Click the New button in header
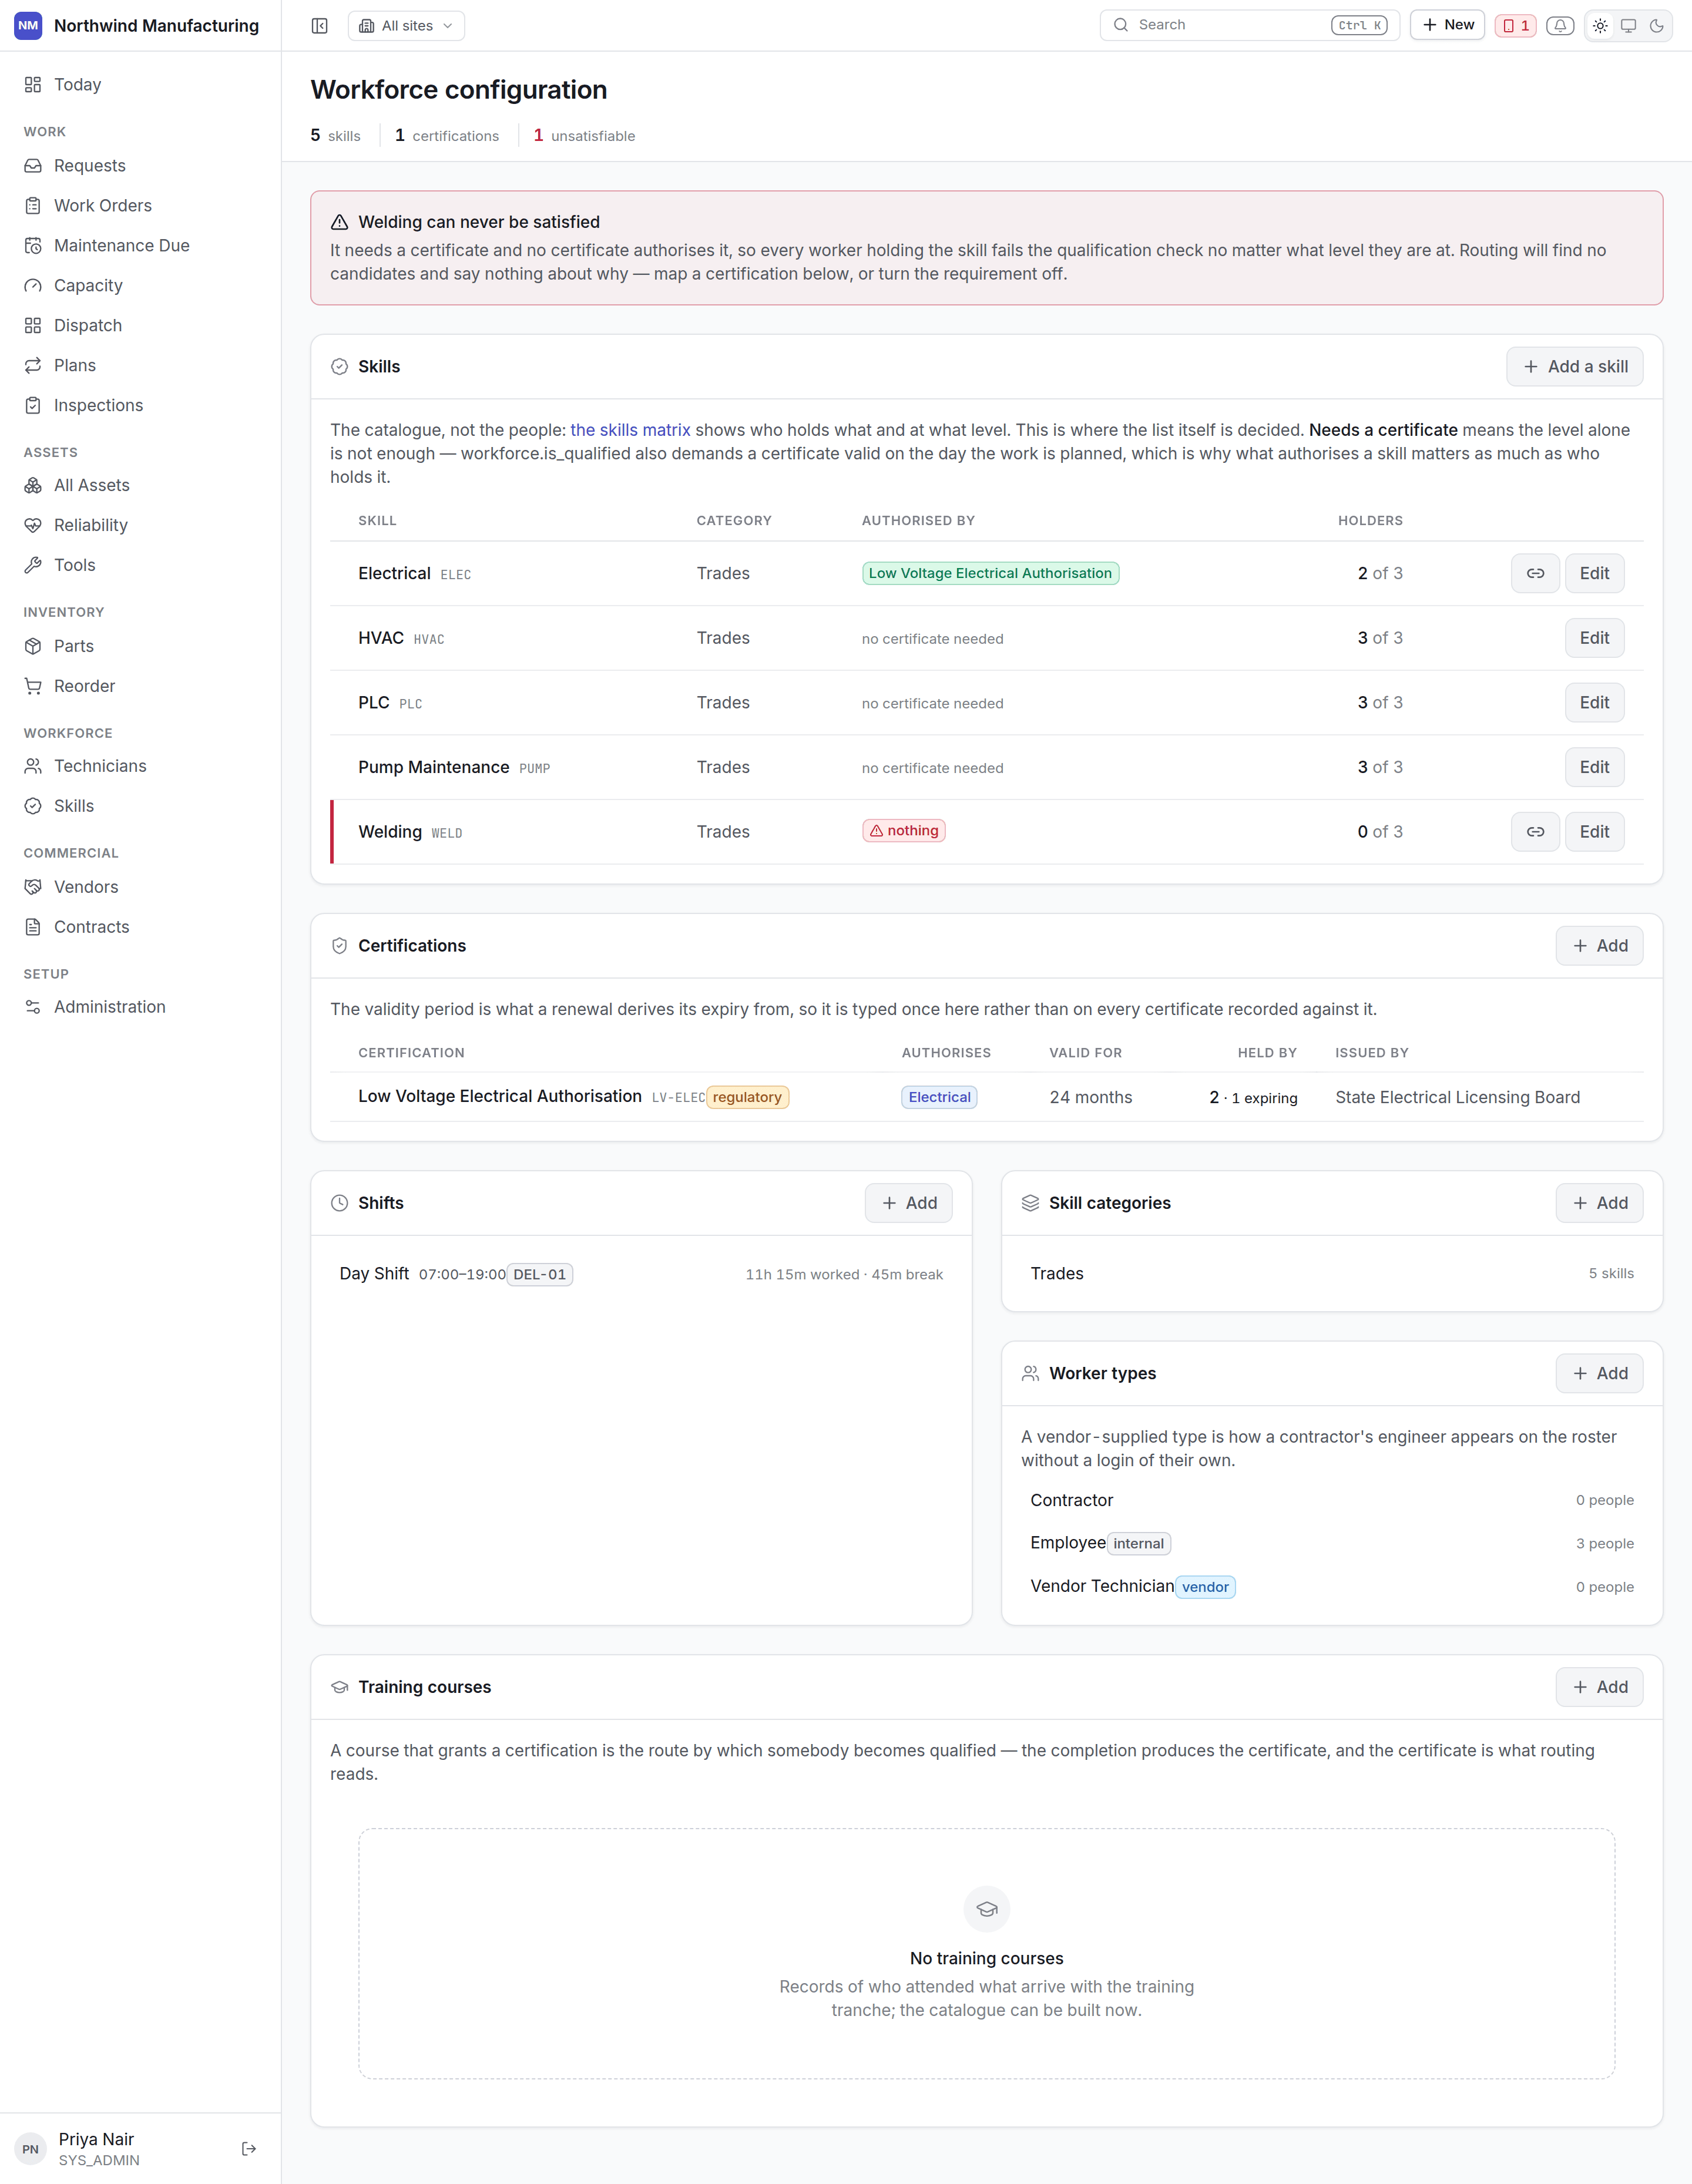Screen dimensions: 1692x2184 (x=1447, y=25)
